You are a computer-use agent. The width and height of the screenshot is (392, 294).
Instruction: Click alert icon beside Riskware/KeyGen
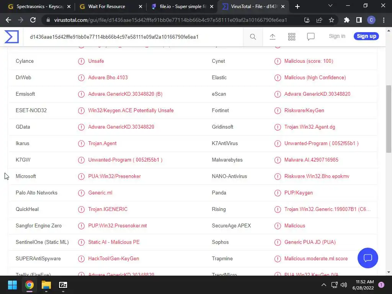[x=278, y=111]
